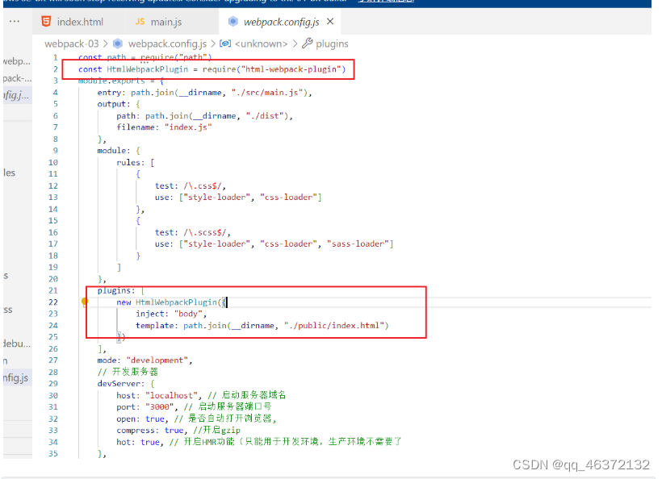Click "sass-loader" on line 17
This screenshot has height=479, width=662.
point(358,244)
